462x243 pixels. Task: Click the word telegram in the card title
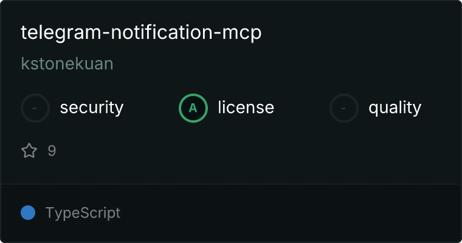(x=61, y=33)
